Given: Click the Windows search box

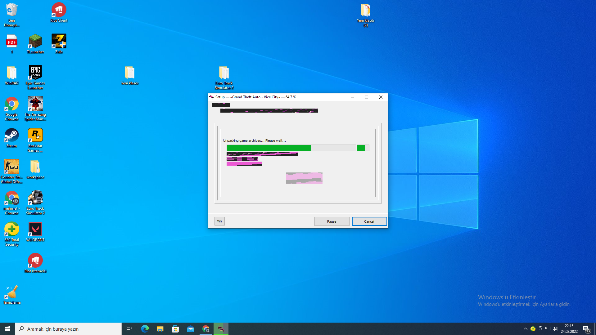Looking at the screenshot, I should (x=68, y=329).
